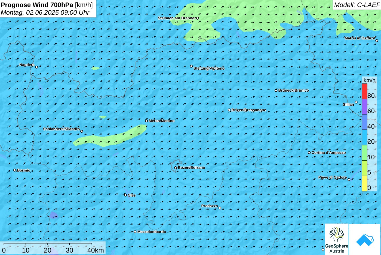This screenshot has height=255, width=381.
Task: Select the Bruneck/Brunico city marker
Action: 276,91
